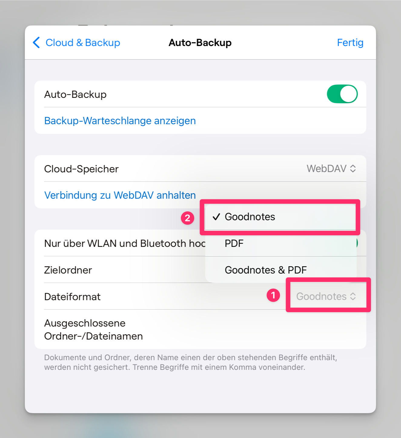Click the pink number 2 badge
The width and height of the screenshot is (401, 438).
(187, 218)
